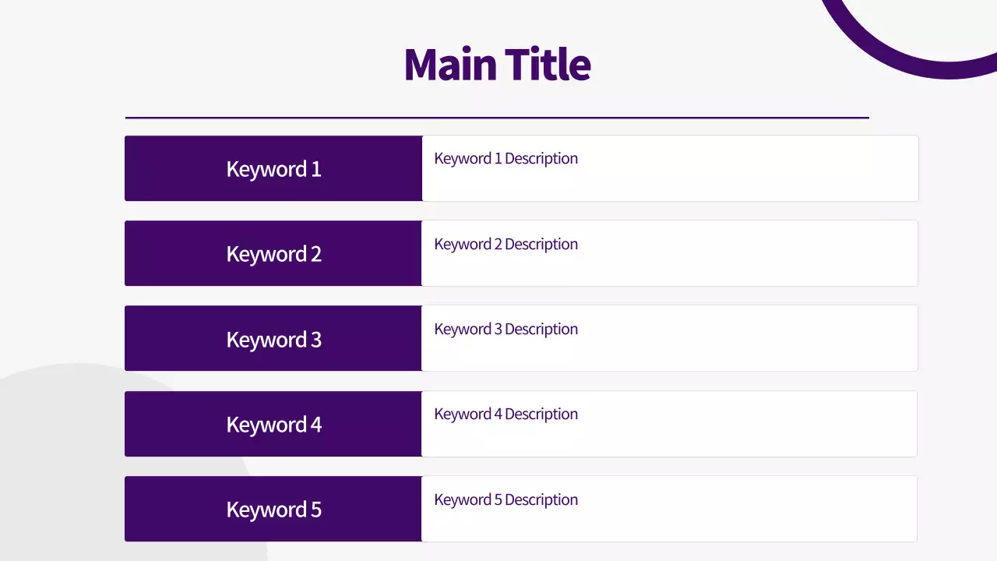Screen dimensions: 997x561
Task: Select the horizontal divider line under title
Action: click(497, 118)
